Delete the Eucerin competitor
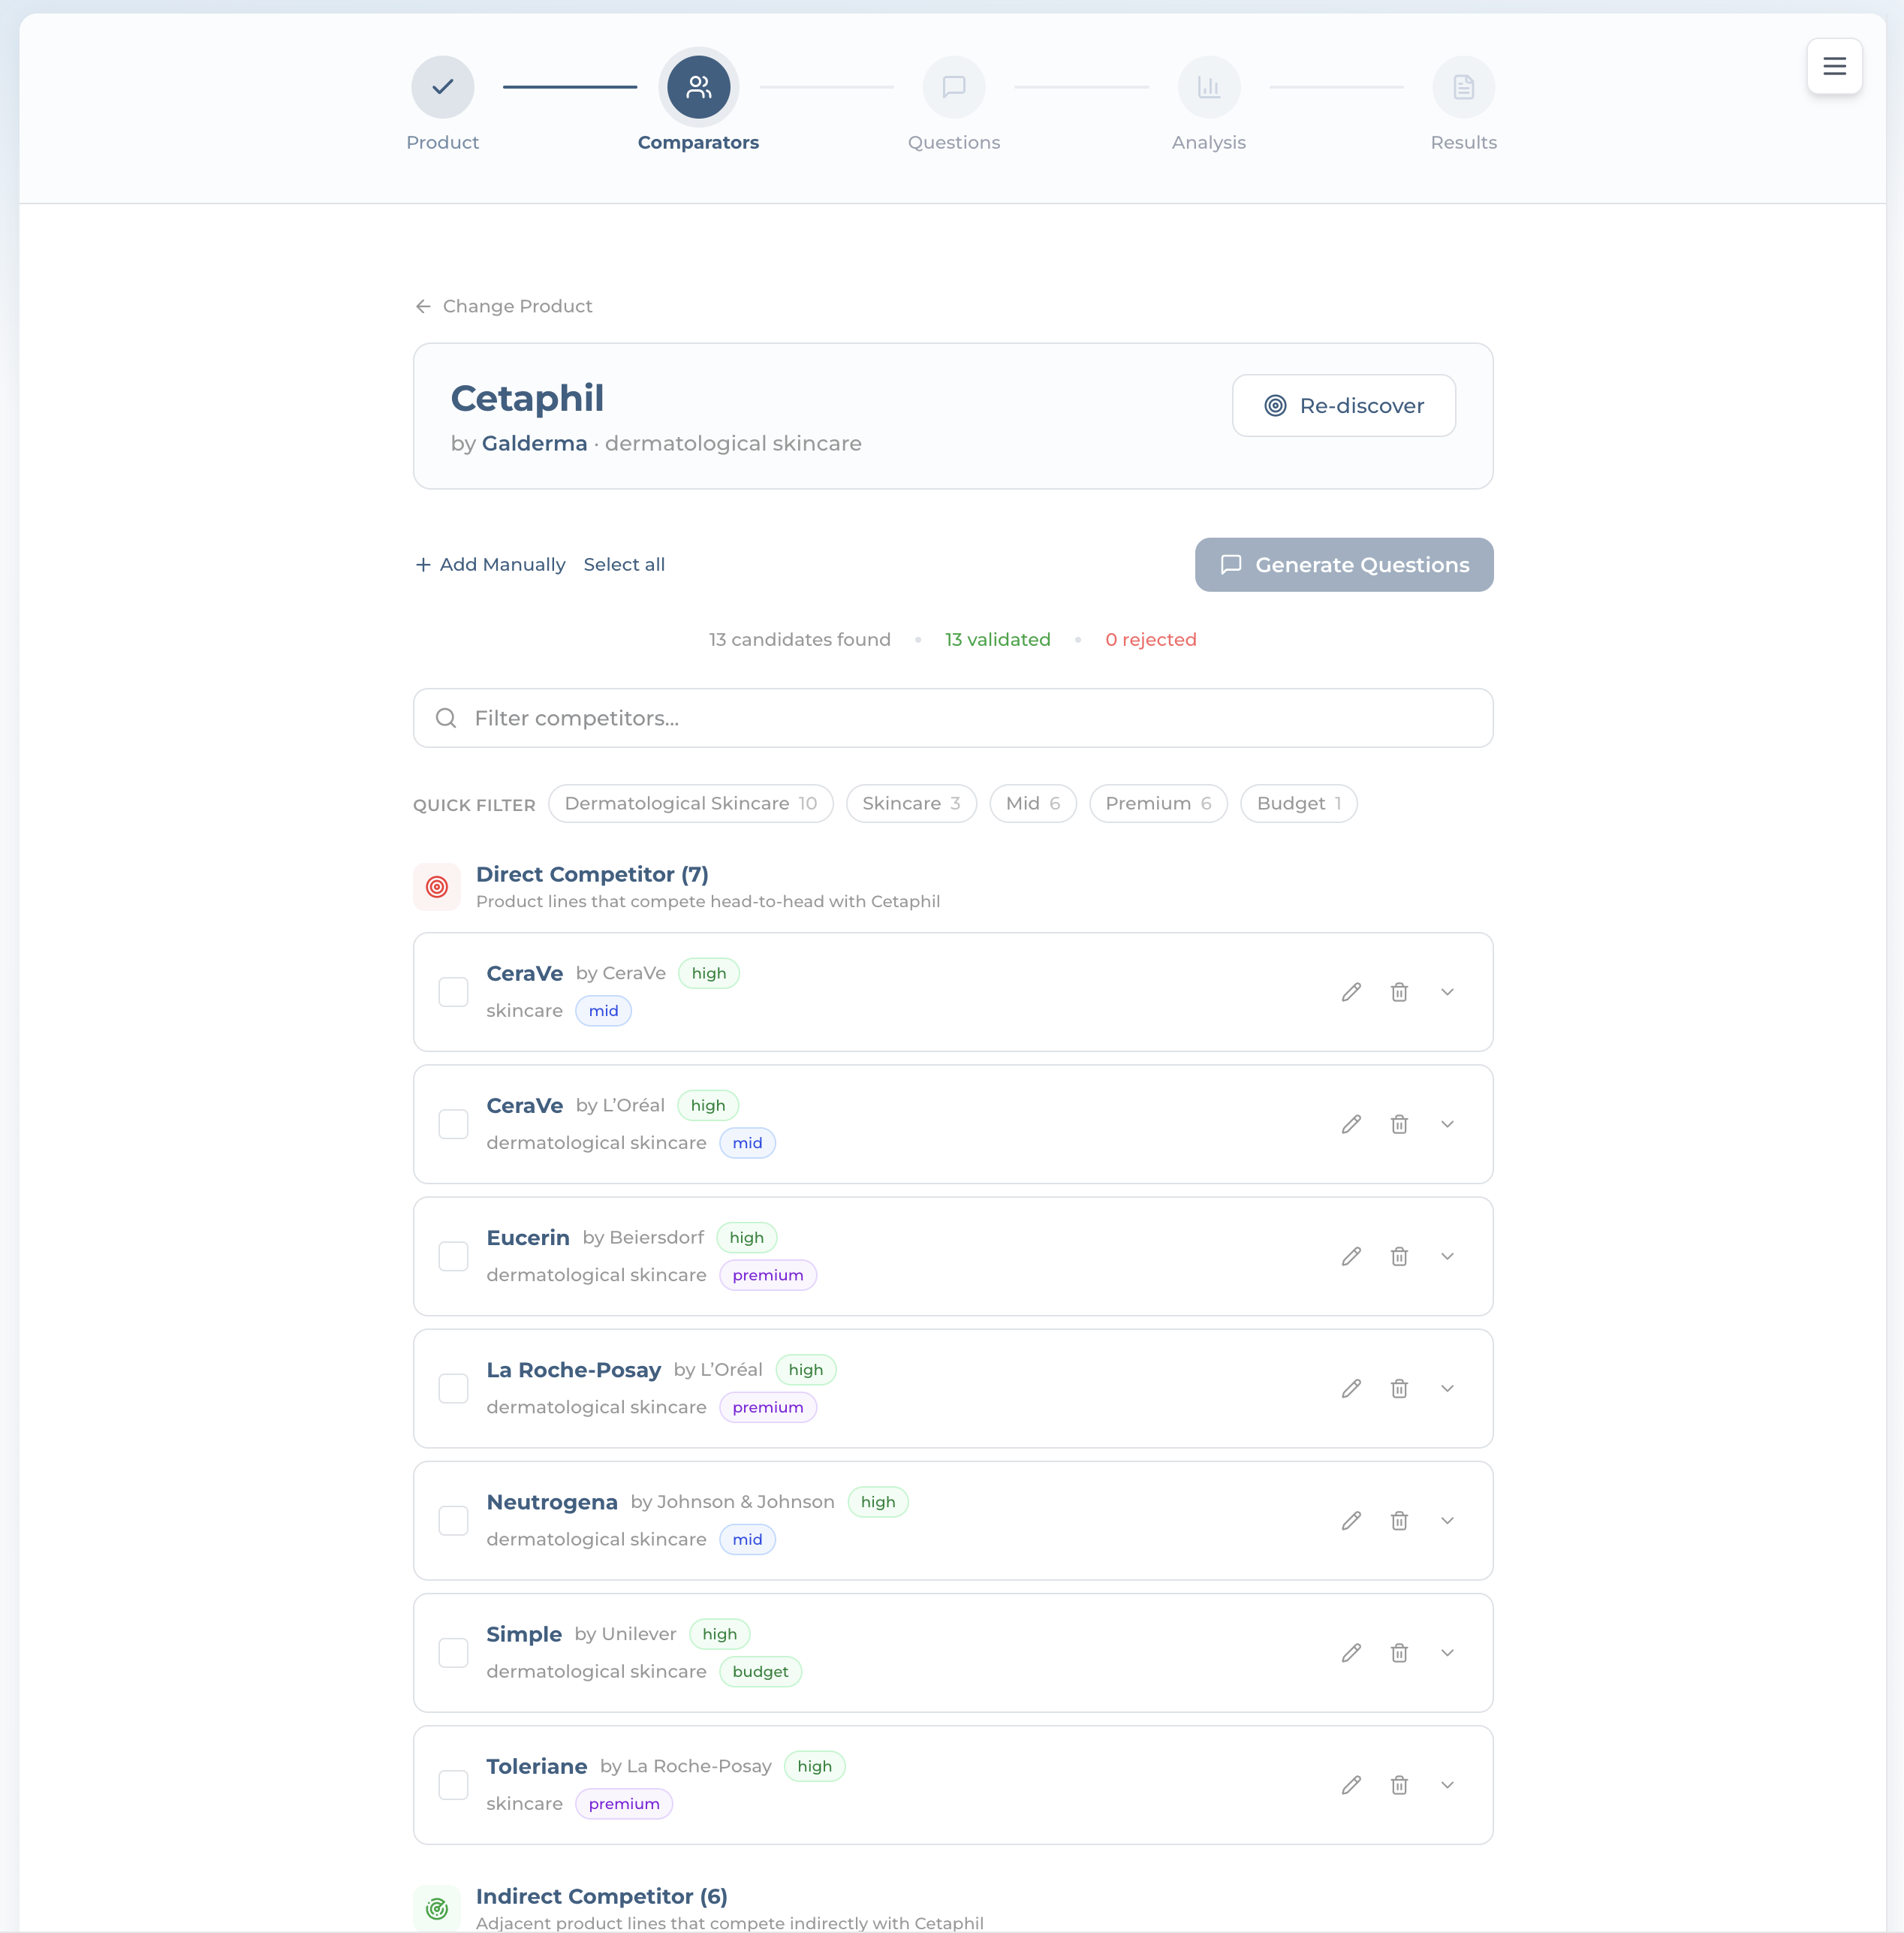1904x1933 pixels. 1399,1256
